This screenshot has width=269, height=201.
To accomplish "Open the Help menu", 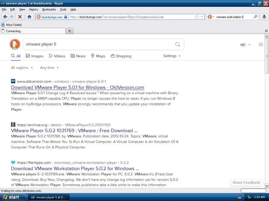I will (73, 9).
